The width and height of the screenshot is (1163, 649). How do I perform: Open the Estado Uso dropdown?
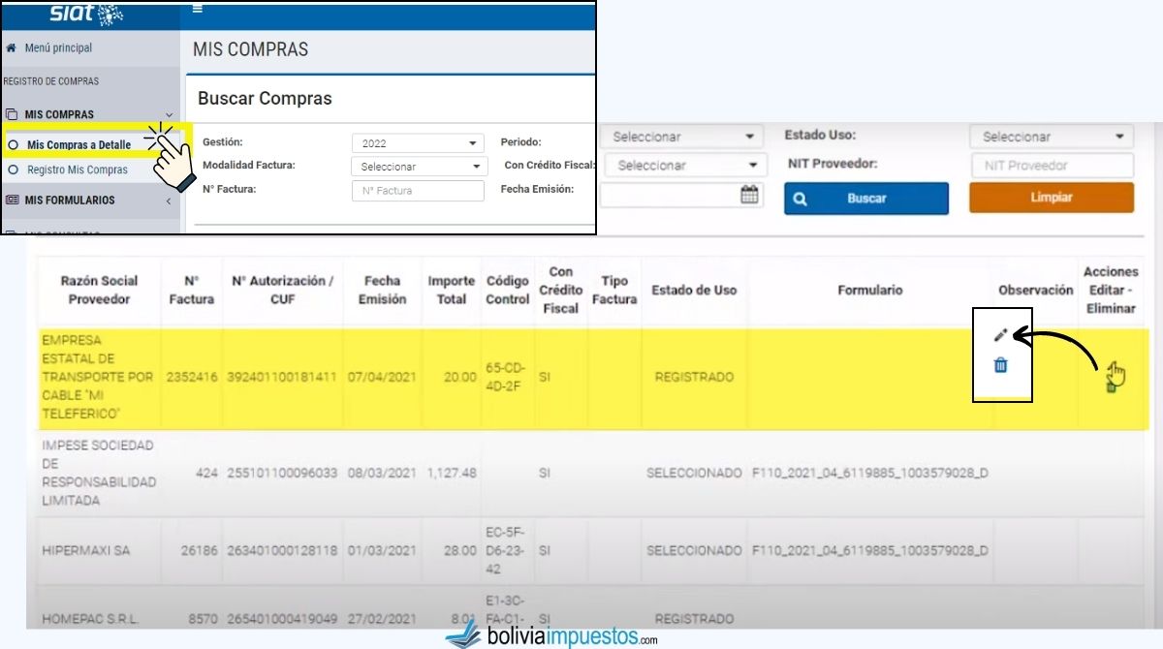pos(1052,137)
